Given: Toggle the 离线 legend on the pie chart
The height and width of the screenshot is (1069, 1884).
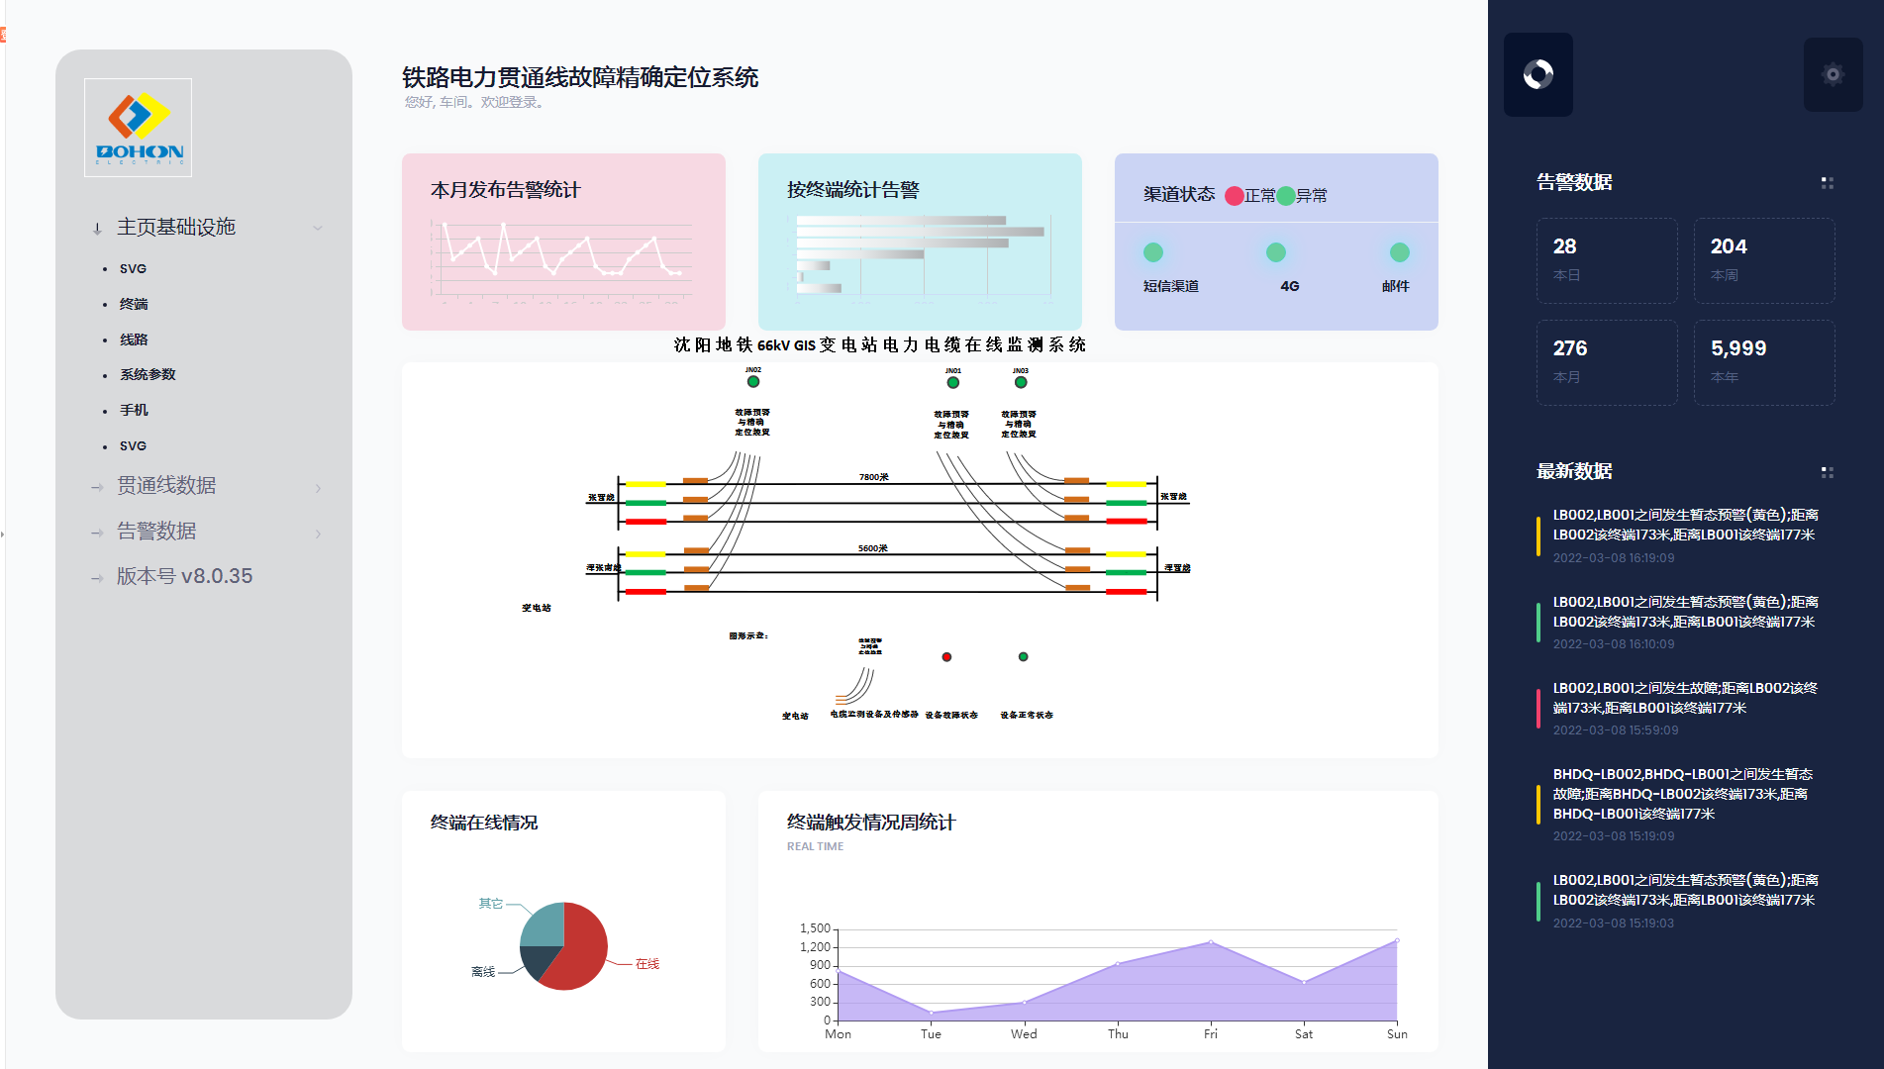Looking at the screenshot, I should 482,971.
